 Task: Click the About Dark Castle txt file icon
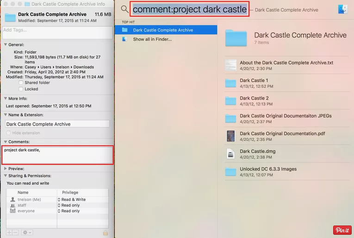point(231,65)
